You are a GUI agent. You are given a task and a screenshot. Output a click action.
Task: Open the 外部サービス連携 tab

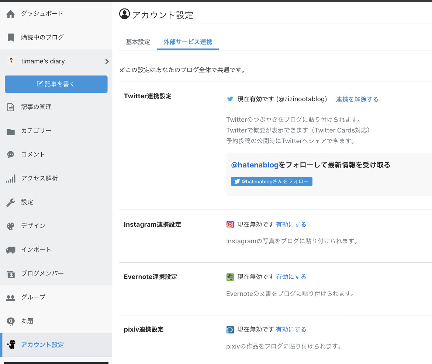(188, 42)
